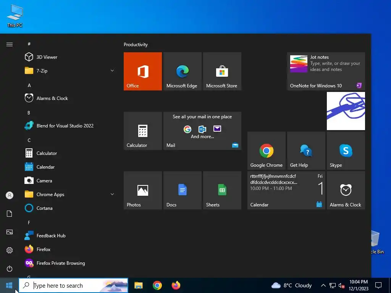Open the blue scribble drawing tile
This screenshot has width=391, height=293.
click(x=346, y=111)
